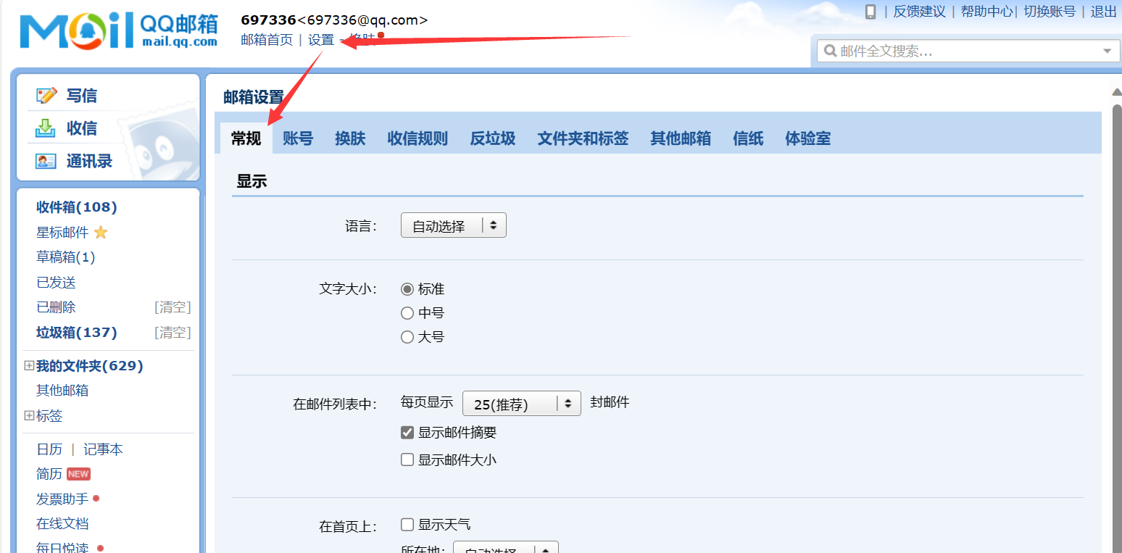Click 清空 next to 垃圾箱
The image size is (1122, 553).
pyautogui.click(x=173, y=333)
